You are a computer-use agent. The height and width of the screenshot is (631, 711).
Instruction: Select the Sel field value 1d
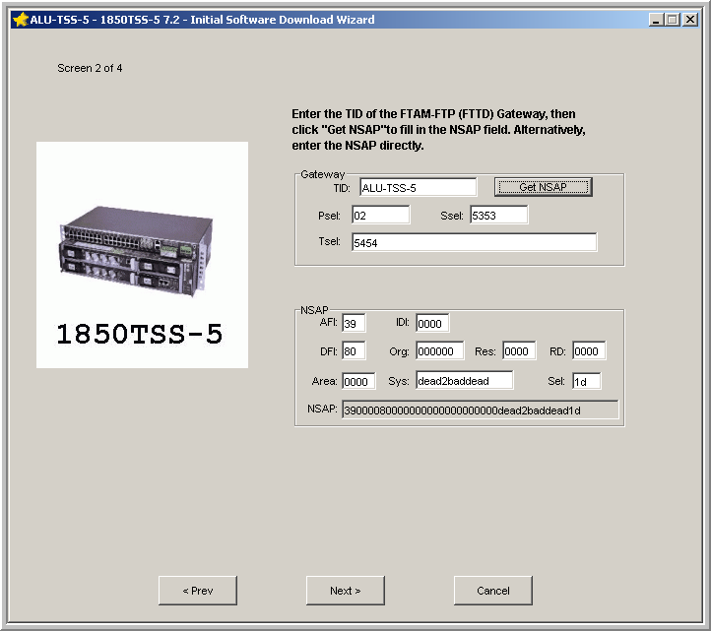(587, 381)
